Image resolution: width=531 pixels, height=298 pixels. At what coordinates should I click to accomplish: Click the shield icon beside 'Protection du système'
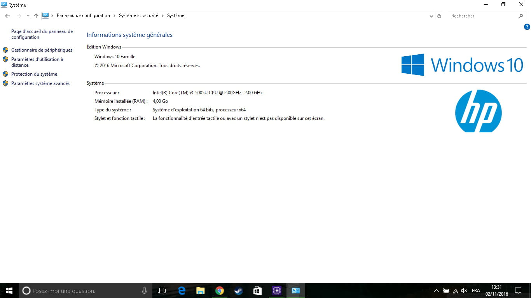(5, 74)
